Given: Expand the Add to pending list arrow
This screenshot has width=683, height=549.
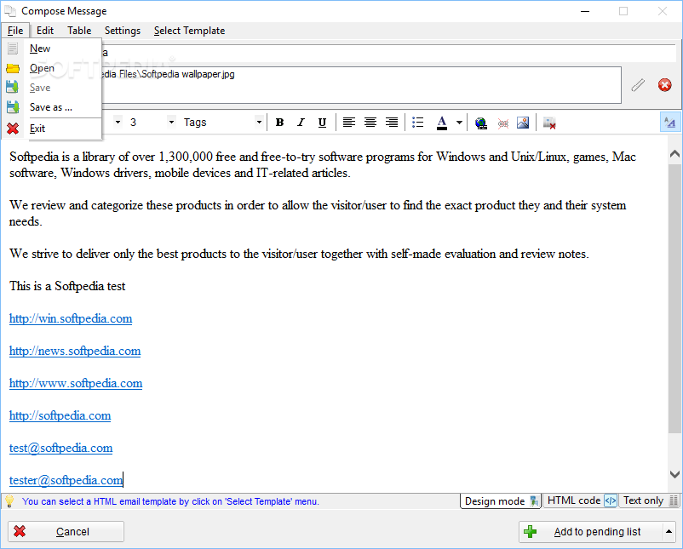Looking at the screenshot, I should tap(669, 532).
